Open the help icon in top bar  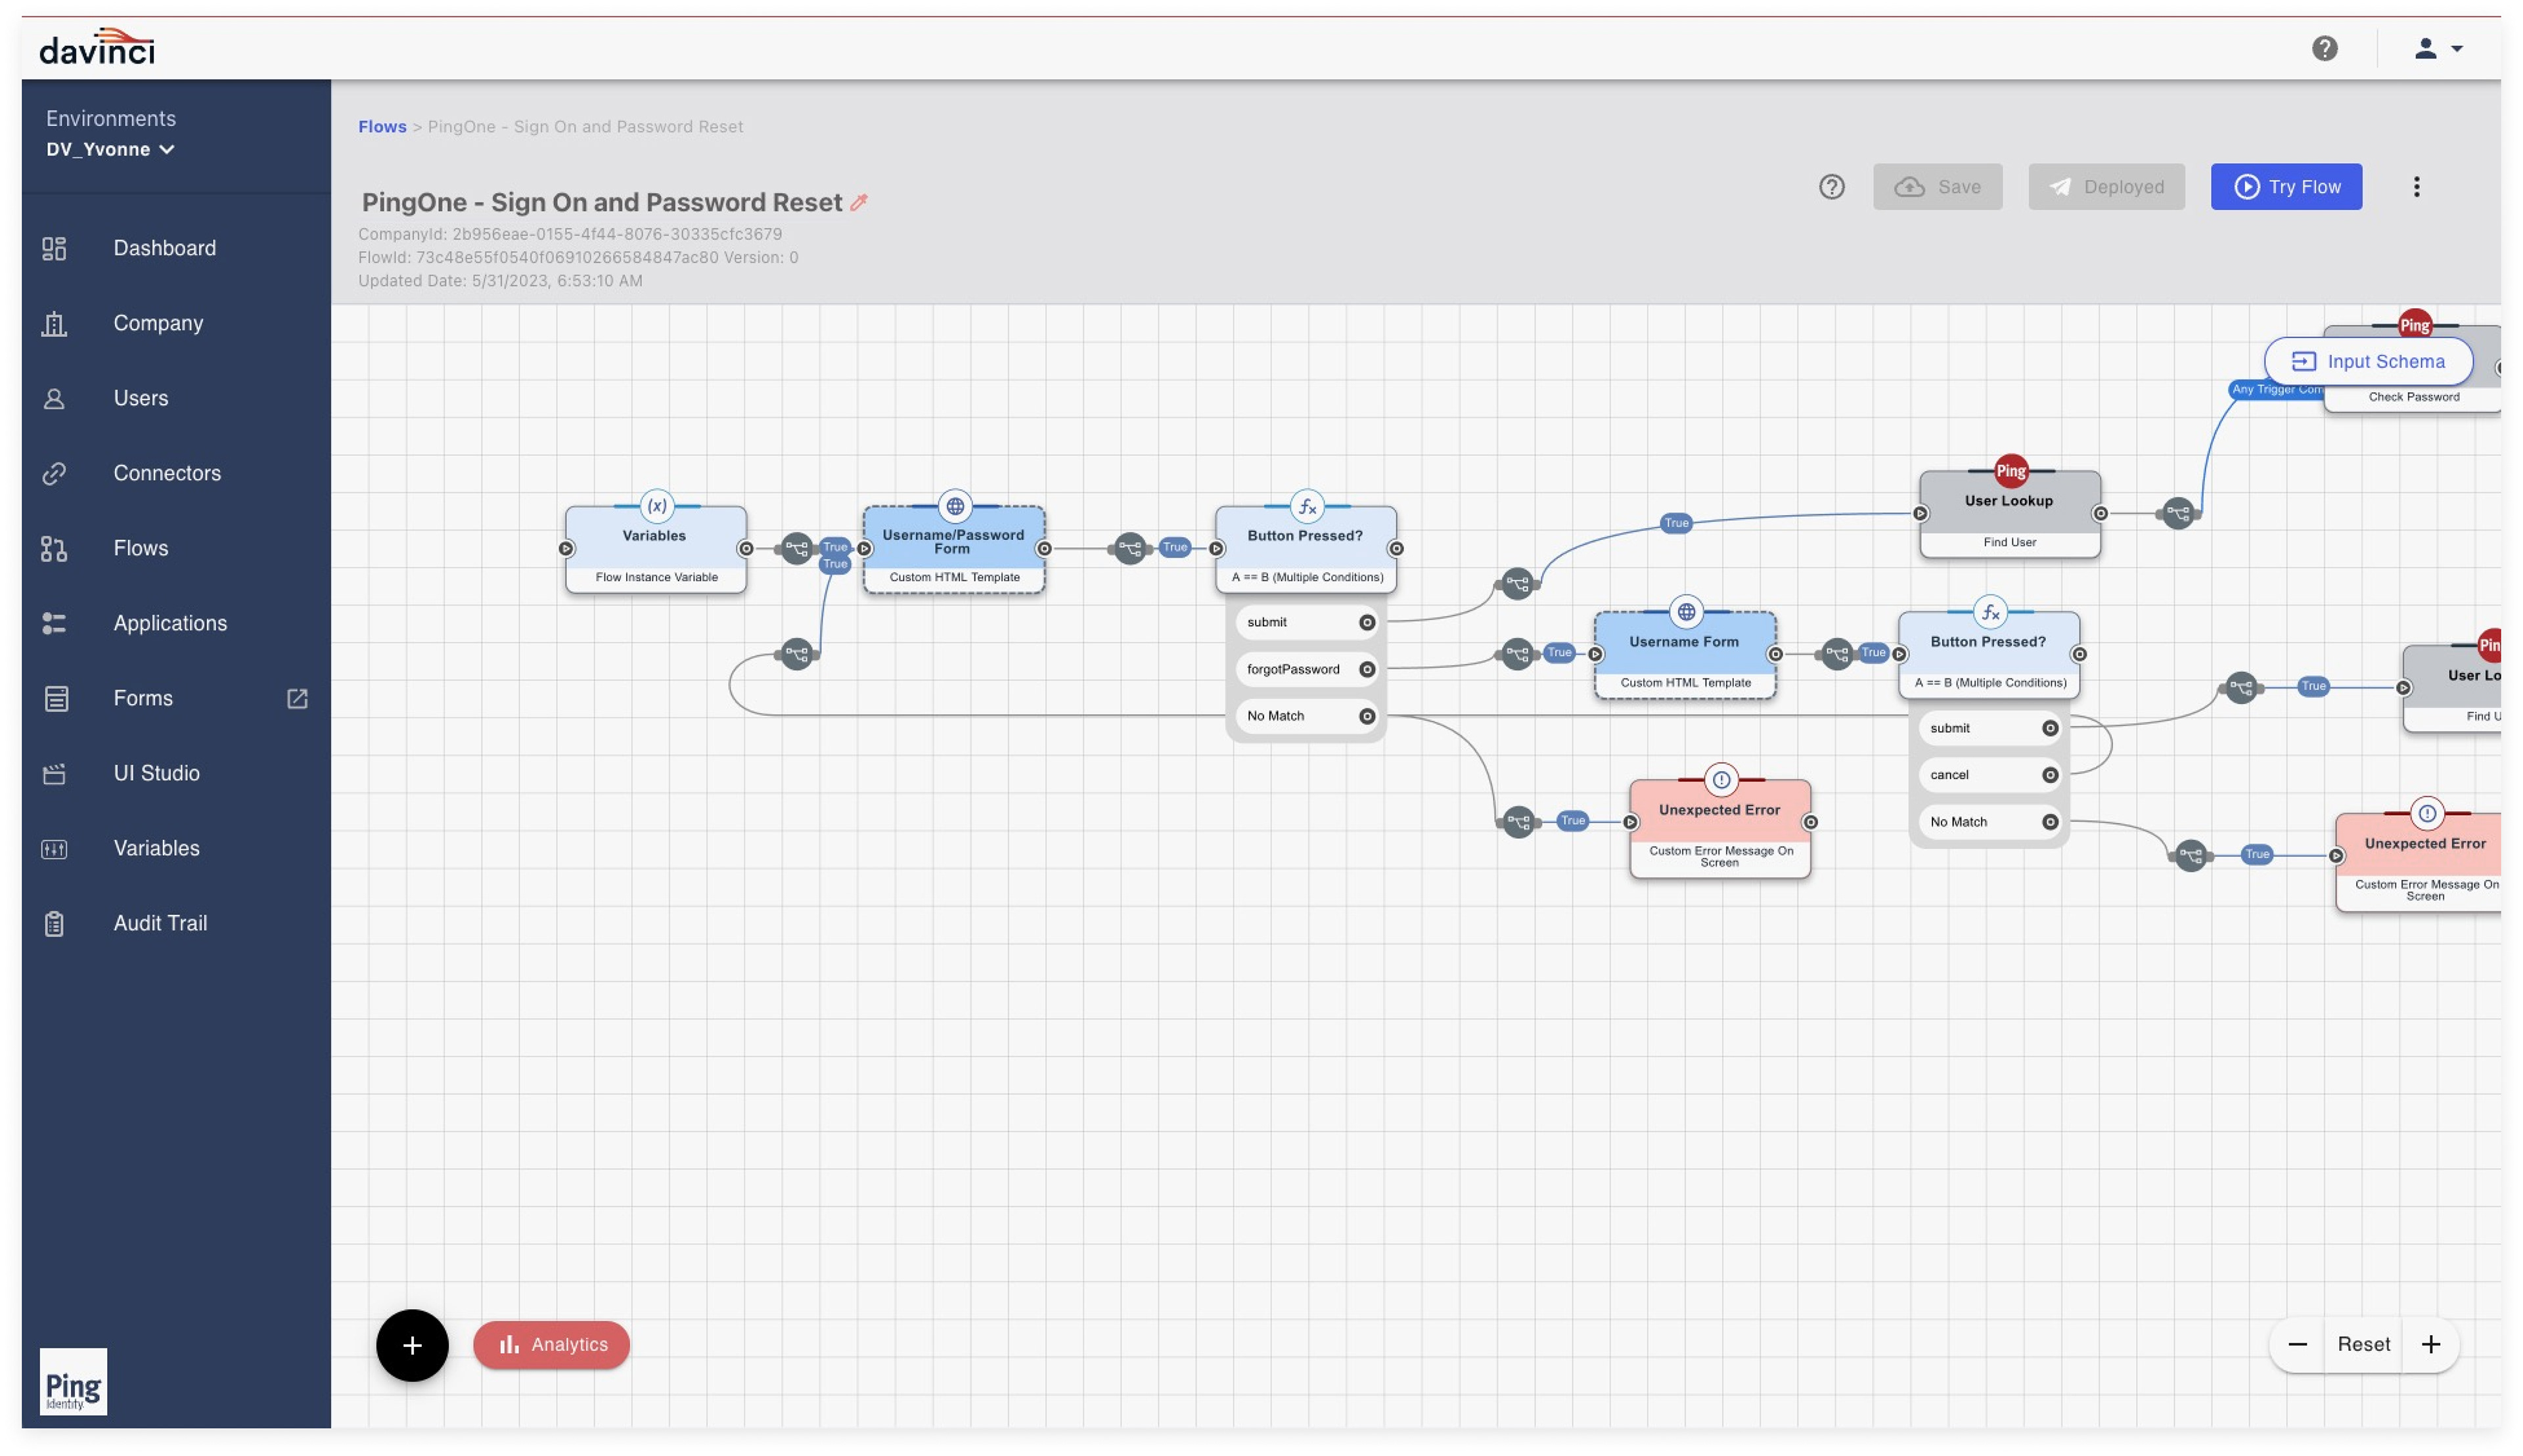(2324, 48)
